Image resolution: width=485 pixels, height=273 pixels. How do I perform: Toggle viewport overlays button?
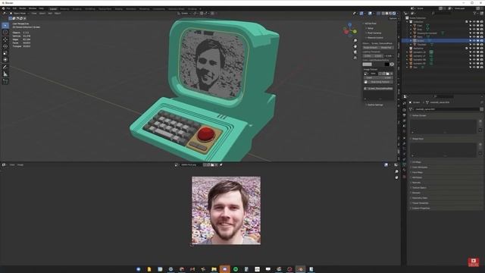click(x=371, y=14)
